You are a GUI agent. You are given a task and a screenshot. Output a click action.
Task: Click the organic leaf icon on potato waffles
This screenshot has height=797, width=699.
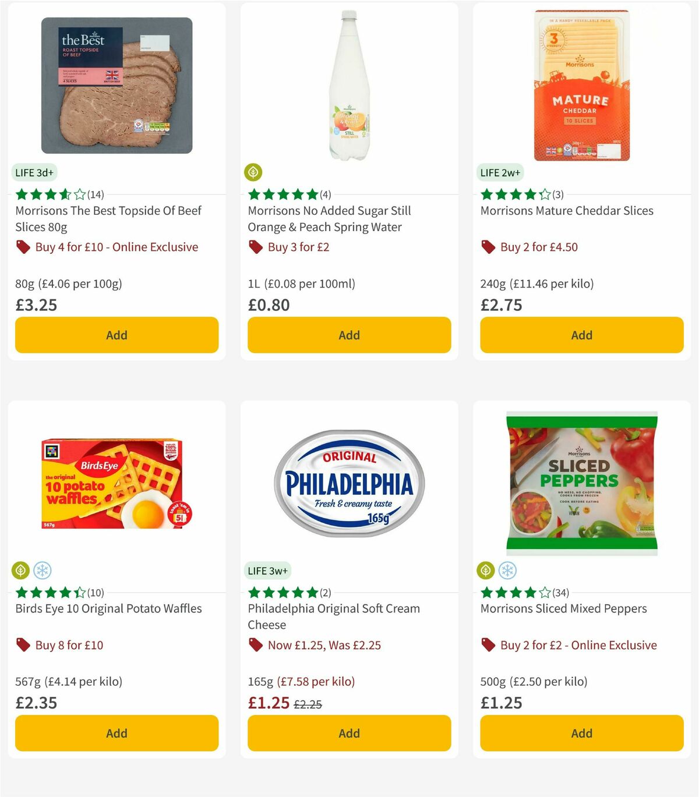[x=20, y=571]
